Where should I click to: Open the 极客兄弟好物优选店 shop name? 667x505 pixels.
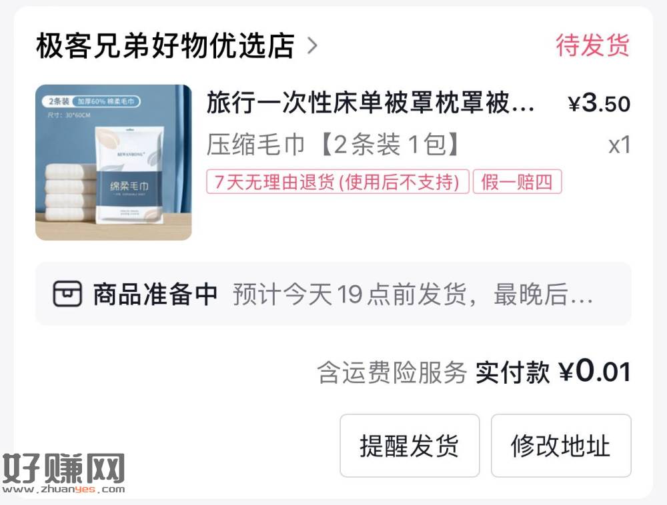[x=165, y=46]
